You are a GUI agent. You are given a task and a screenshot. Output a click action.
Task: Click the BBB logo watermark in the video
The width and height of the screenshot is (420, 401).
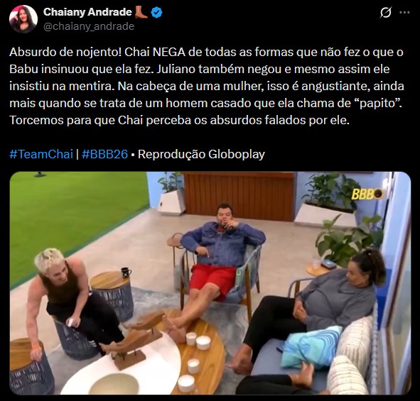(x=367, y=194)
